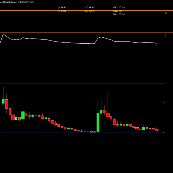Select the close value C: 0.31

[x=62, y=11]
